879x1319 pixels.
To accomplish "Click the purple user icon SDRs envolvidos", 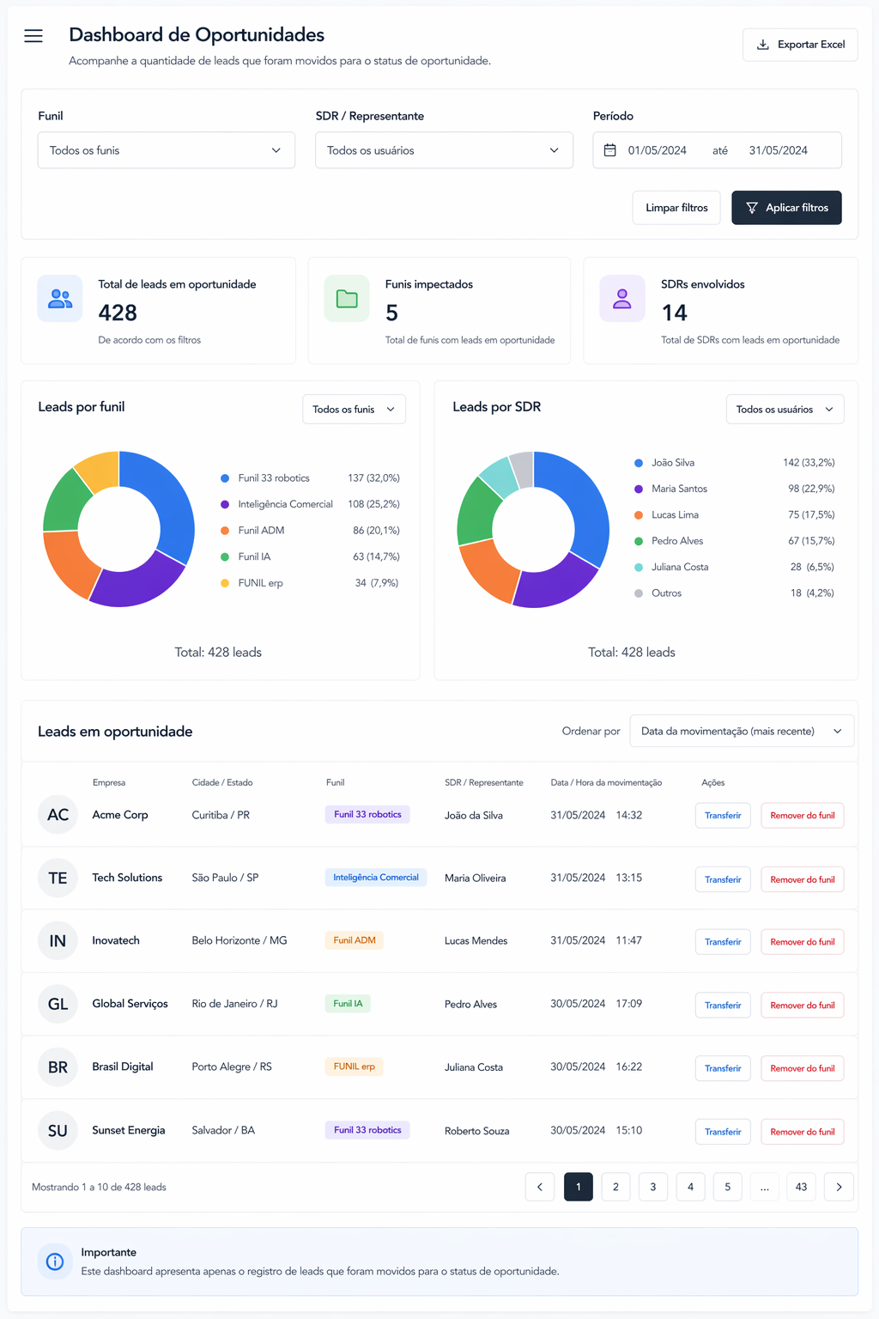I will coord(622,299).
